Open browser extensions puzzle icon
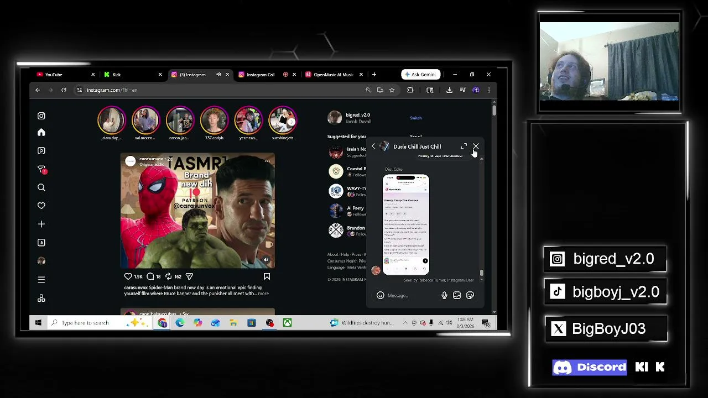This screenshot has height=398, width=708. click(x=410, y=90)
